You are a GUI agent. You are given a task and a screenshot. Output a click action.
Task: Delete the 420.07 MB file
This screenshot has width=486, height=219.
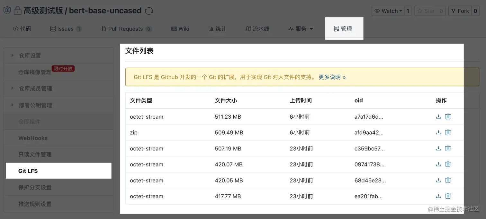coord(448,164)
